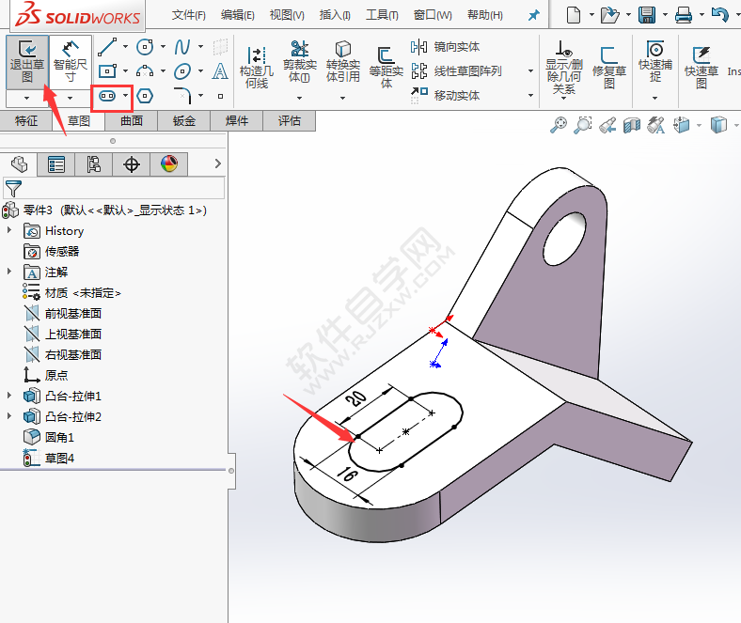Screen dimensions: 741x623
Task: Select the Straight Slot tool
Action: (x=107, y=96)
